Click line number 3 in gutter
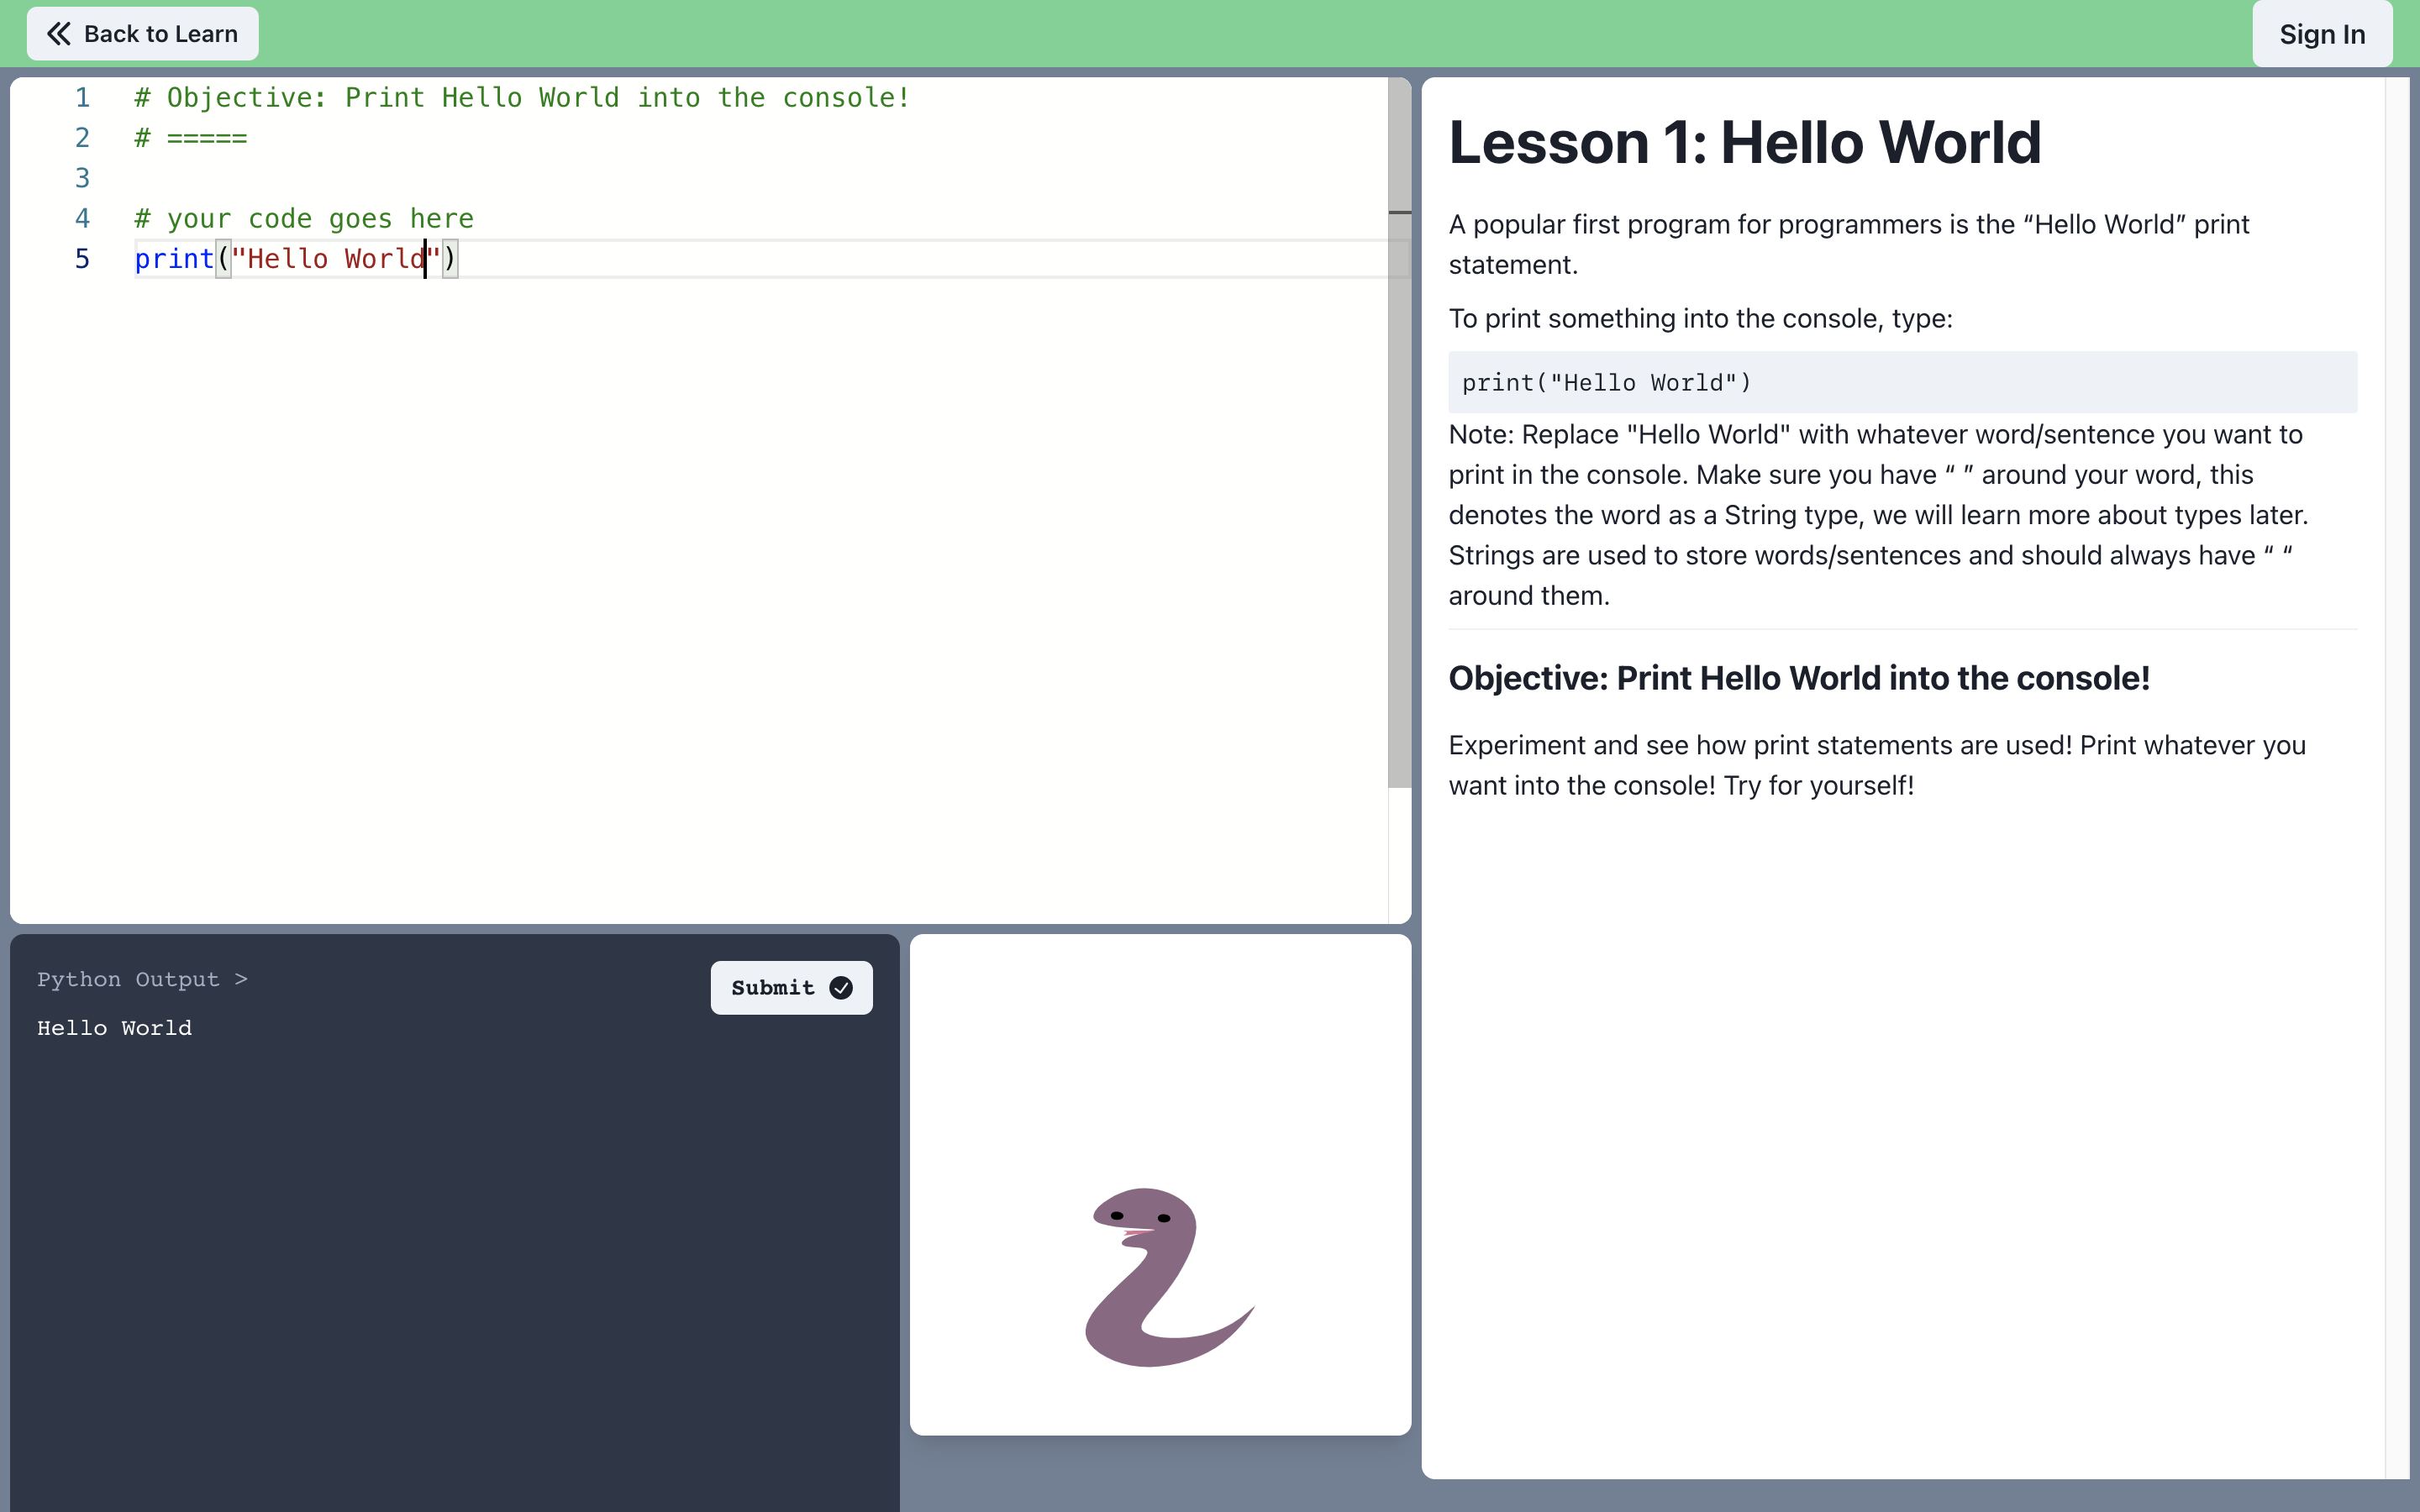Image resolution: width=2420 pixels, height=1512 pixels. click(x=82, y=178)
